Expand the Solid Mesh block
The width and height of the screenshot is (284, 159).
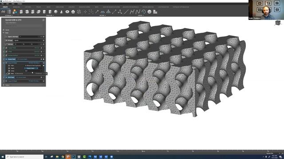point(4,77)
